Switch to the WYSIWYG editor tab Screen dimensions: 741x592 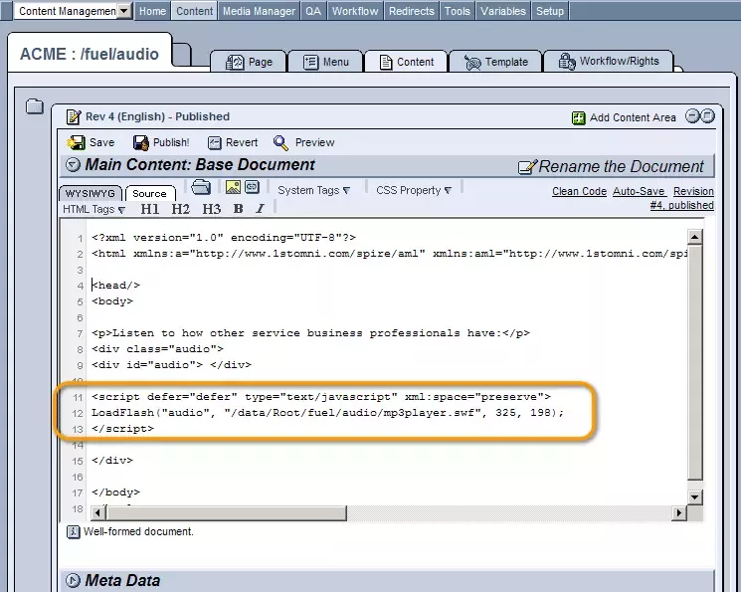pyautogui.click(x=91, y=193)
